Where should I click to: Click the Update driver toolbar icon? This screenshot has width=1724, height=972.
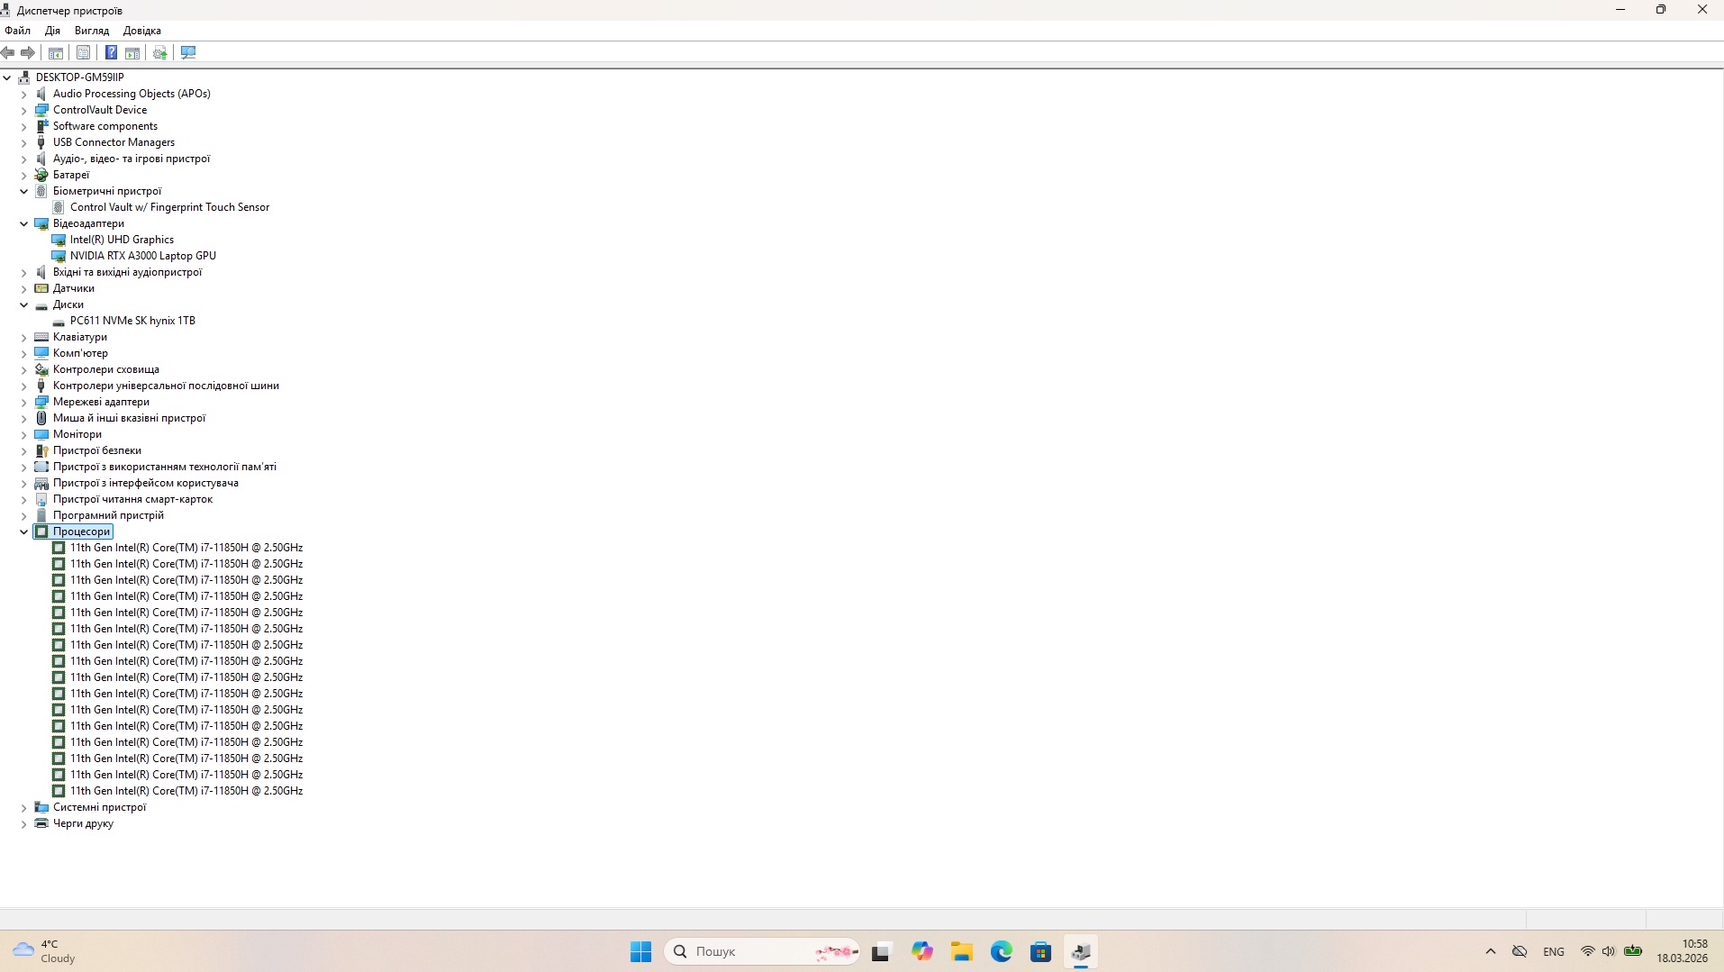[x=160, y=52]
